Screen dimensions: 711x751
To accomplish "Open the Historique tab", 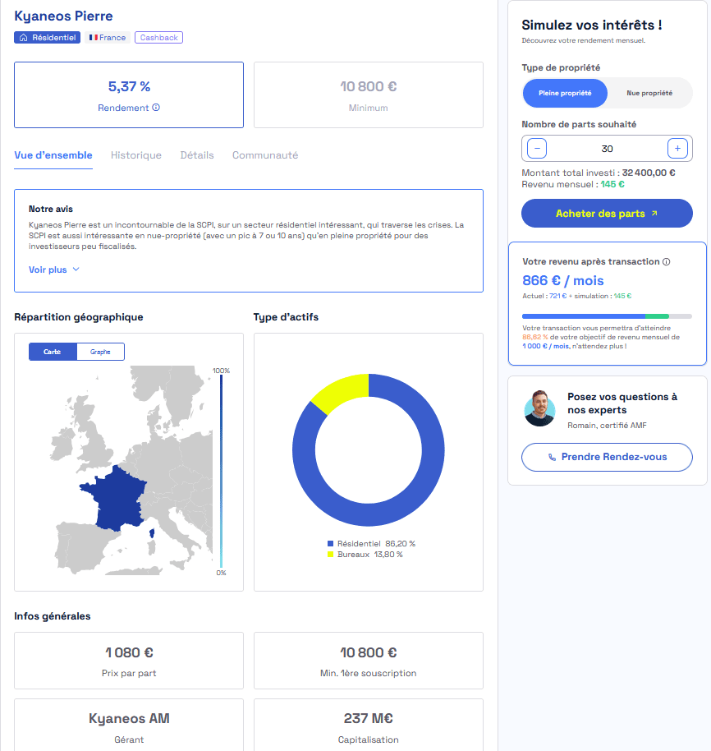I will click(x=136, y=155).
